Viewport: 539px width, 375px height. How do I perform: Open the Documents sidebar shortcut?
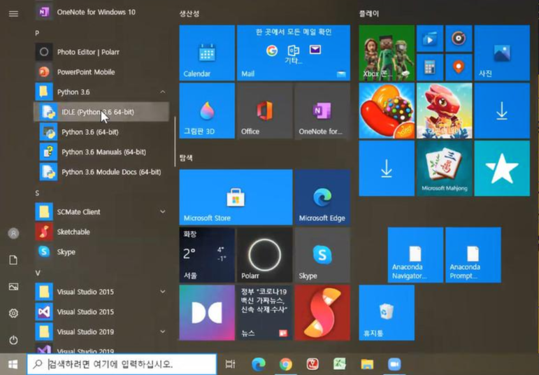pyautogui.click(x=13, y=260)
